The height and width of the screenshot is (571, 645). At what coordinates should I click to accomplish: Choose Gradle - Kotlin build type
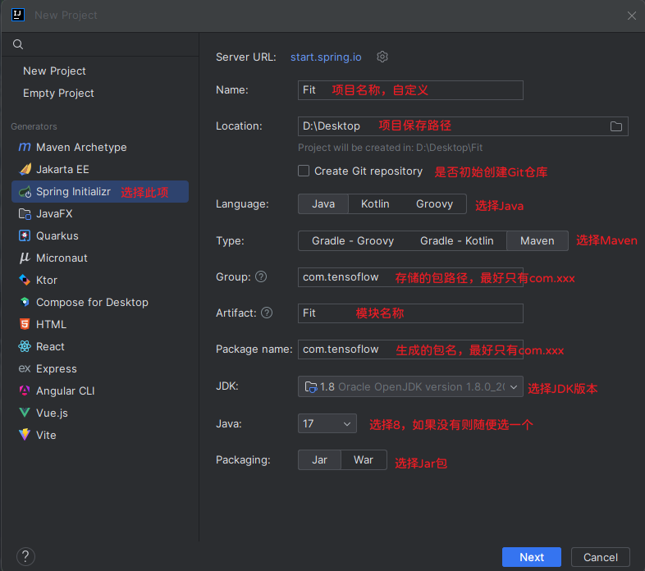[456, 240]
